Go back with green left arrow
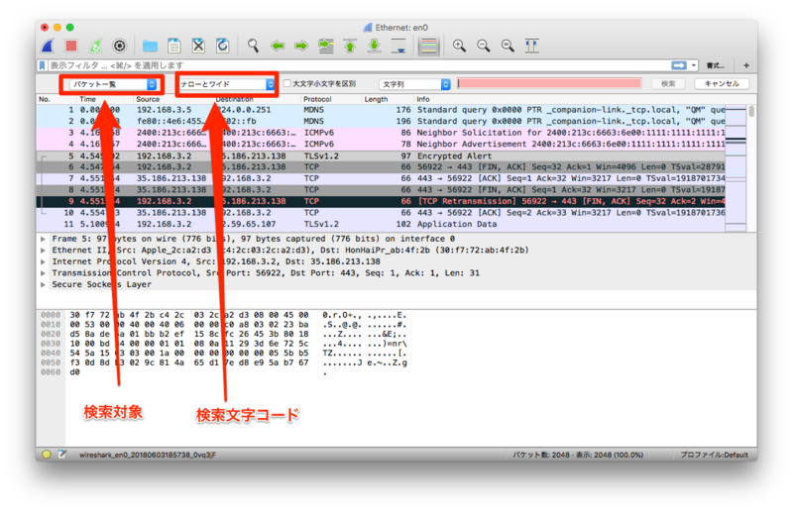 coord(278,46)
